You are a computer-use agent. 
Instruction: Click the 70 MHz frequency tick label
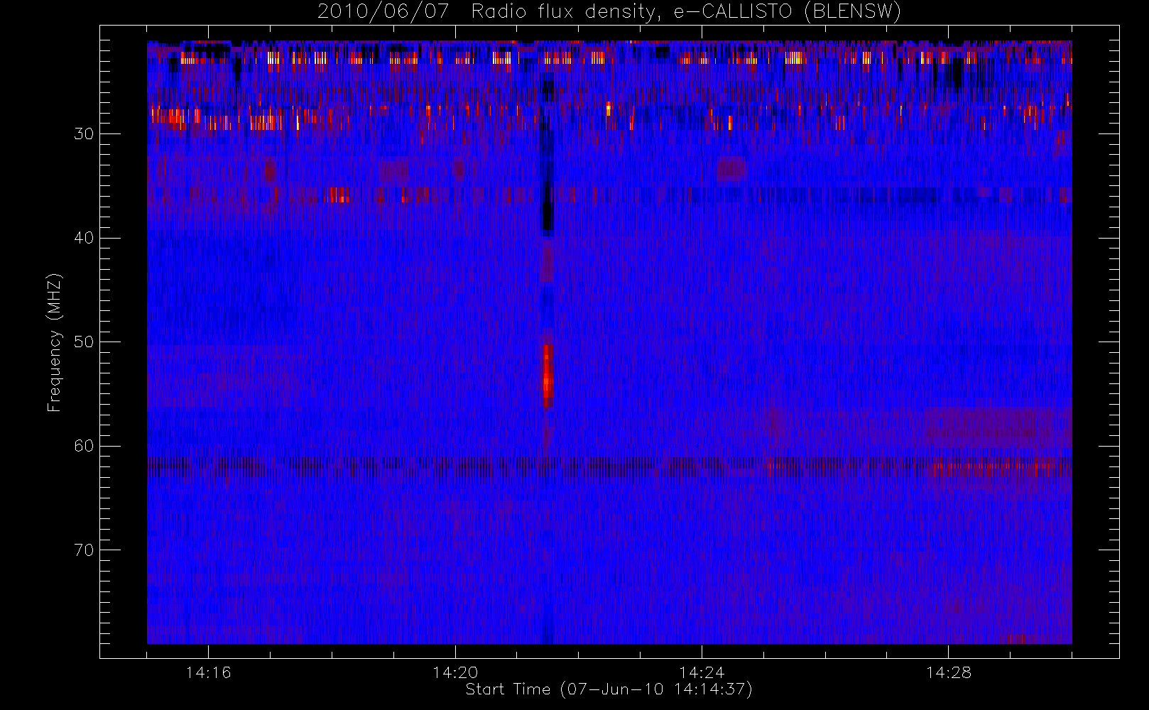click(84, 550)
